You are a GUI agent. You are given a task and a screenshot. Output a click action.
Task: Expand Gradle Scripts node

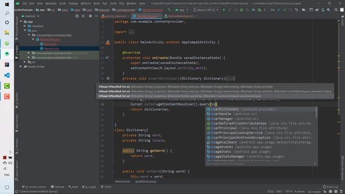[x=21, y=66]
